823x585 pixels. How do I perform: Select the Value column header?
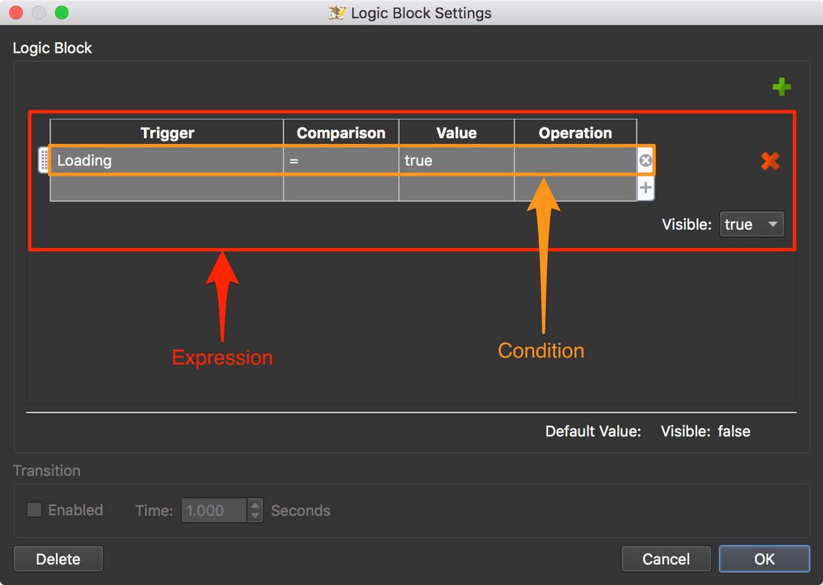point(457,132)
